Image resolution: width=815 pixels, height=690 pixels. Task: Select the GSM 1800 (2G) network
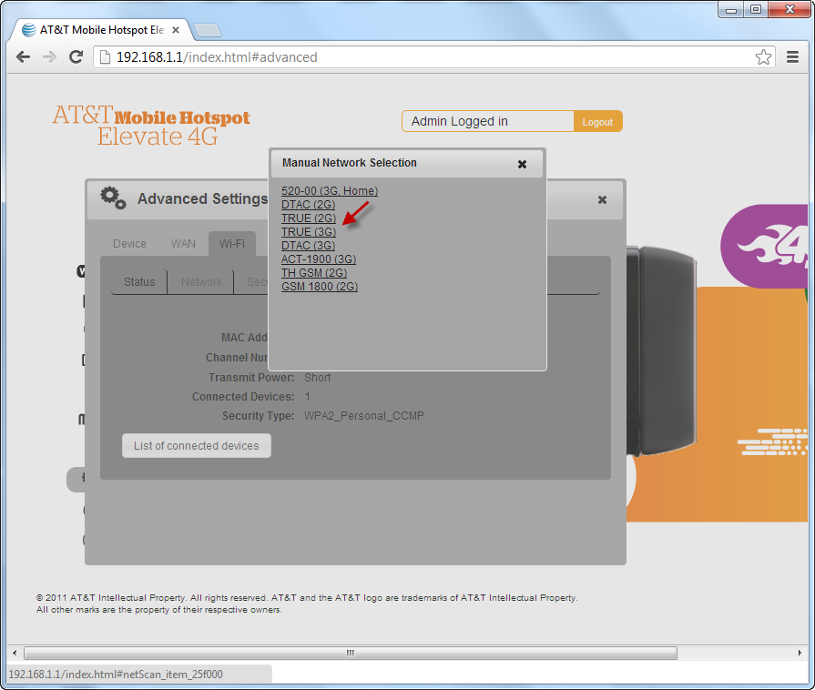(x=320, y=287)
